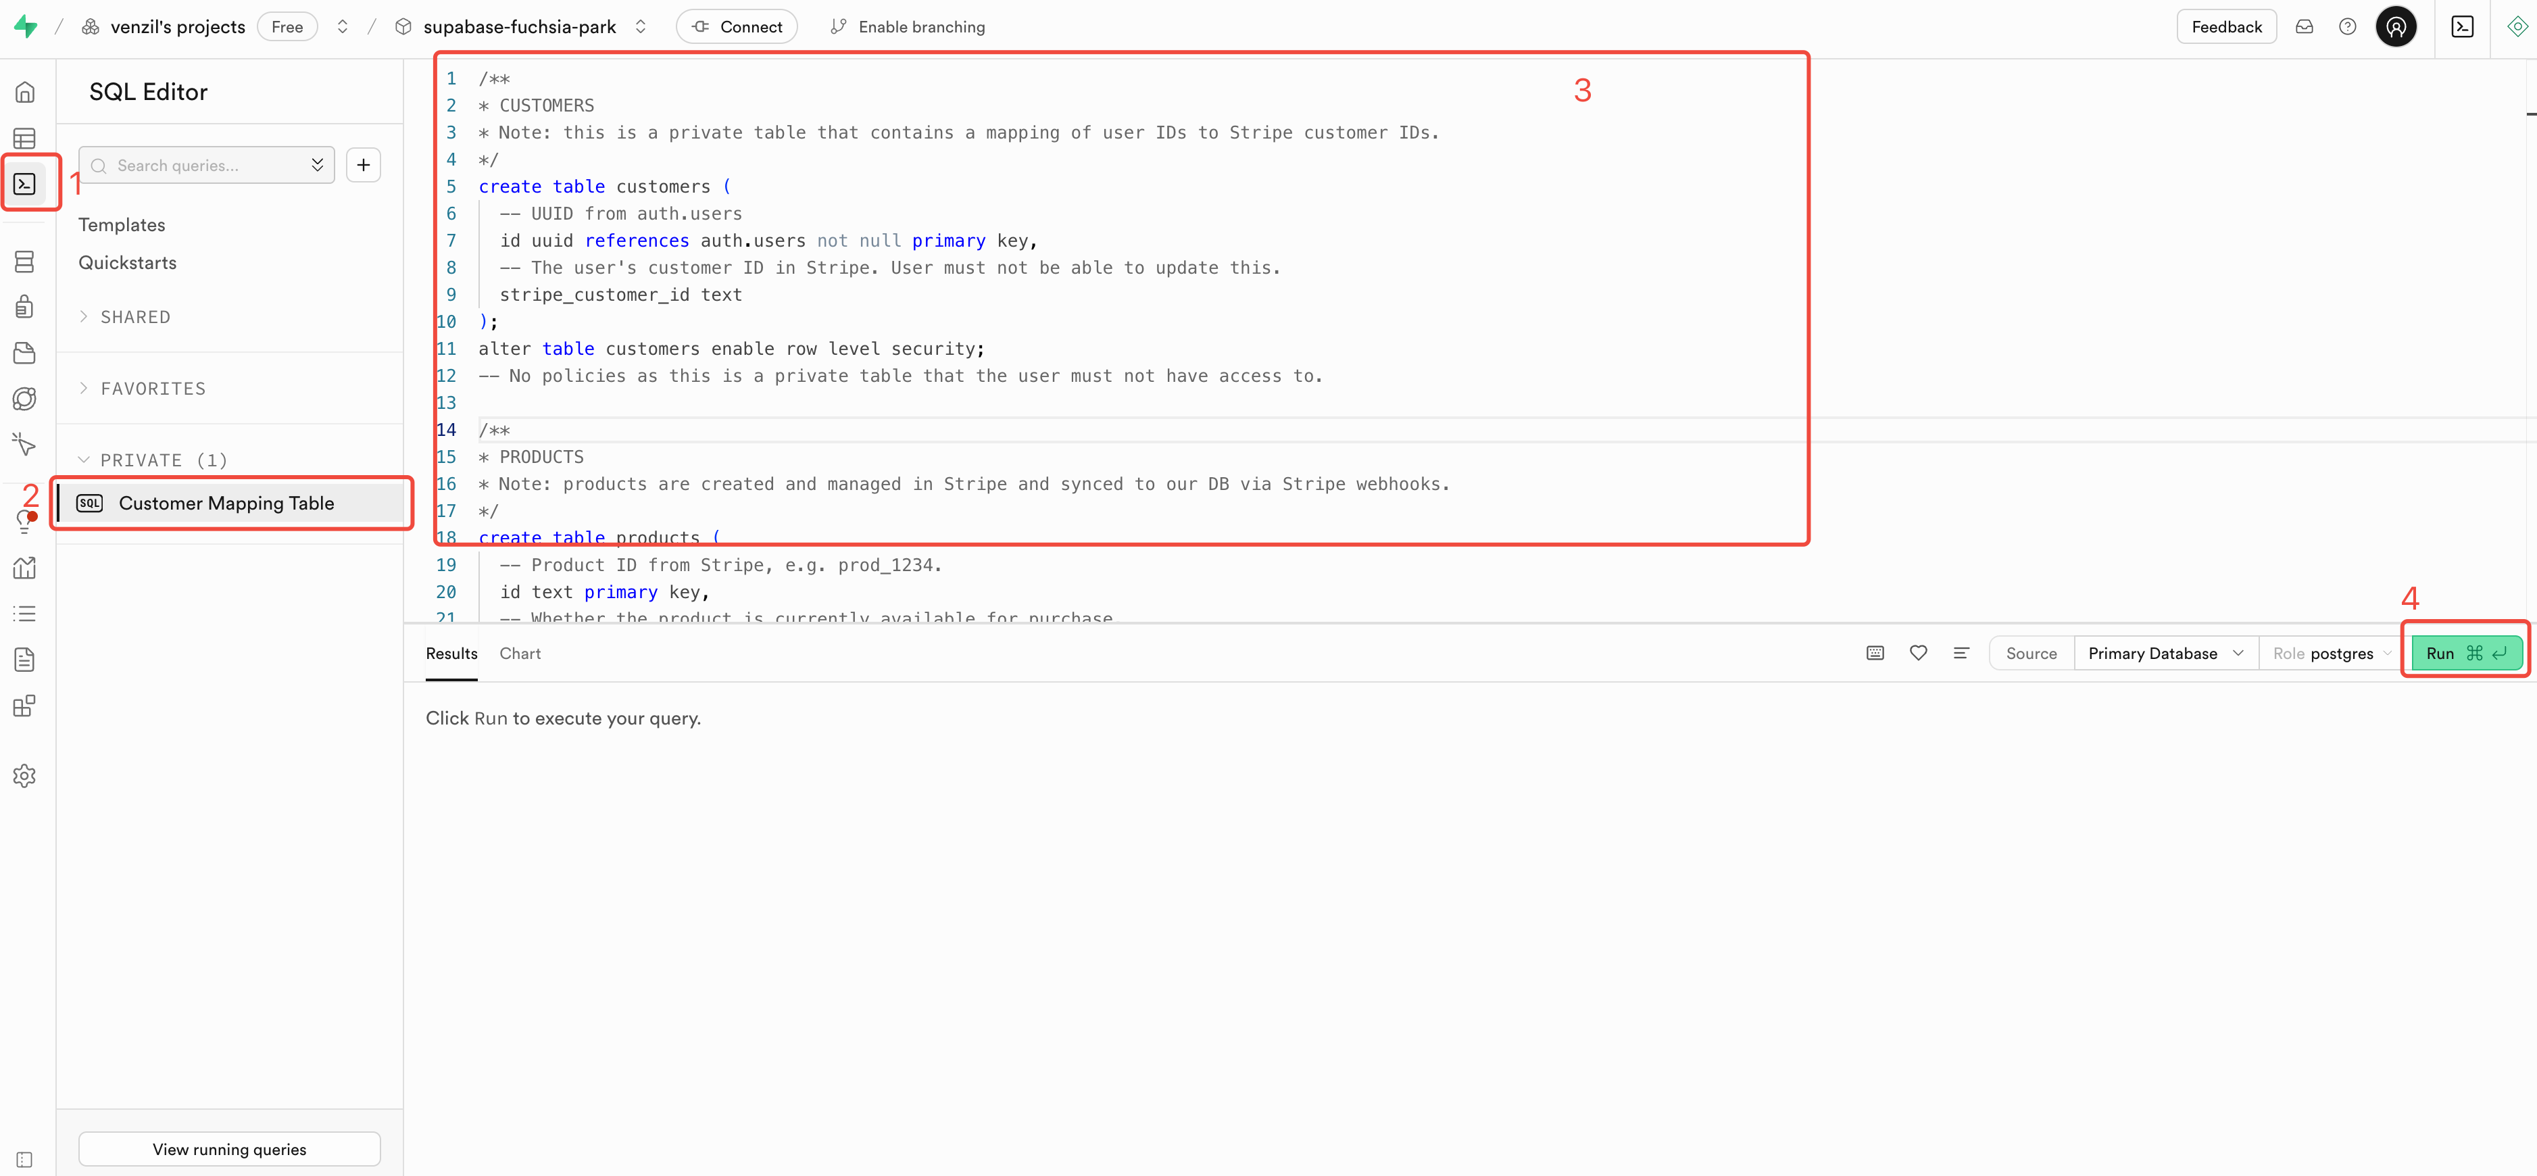Open keyboard shortcuts icon in results bar

(x=1874, y=653)
